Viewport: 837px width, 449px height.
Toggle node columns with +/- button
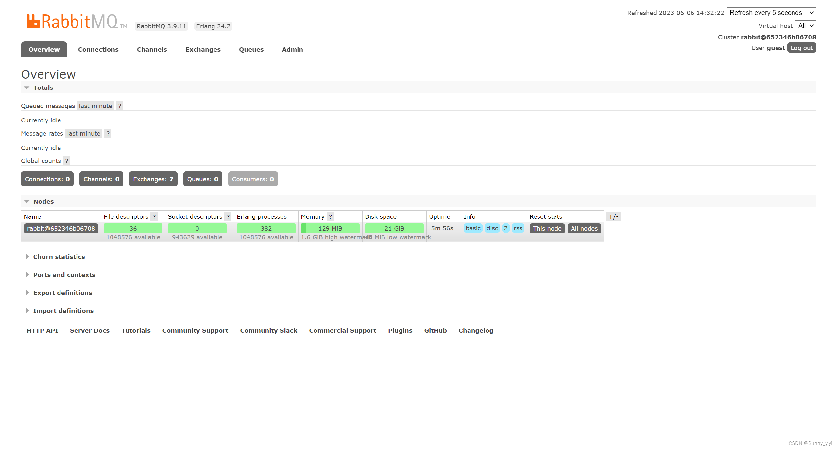point(613,216)
